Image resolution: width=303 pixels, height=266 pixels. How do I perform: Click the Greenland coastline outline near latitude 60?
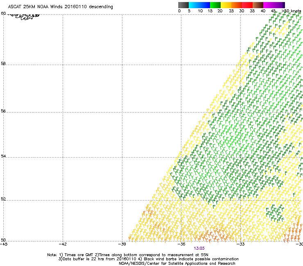pyautogui.click(x=24, y=17)
